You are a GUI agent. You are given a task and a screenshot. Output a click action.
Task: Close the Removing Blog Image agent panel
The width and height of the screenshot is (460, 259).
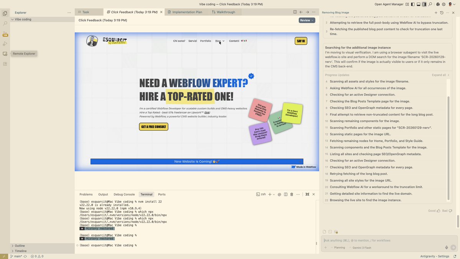tap(453, 13)
